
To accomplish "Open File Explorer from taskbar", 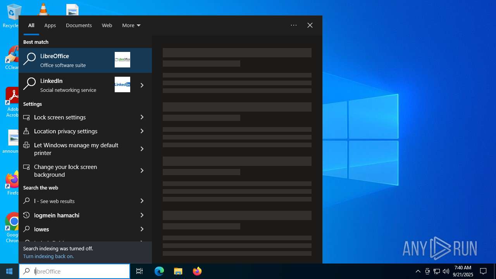I will point(178,271).
